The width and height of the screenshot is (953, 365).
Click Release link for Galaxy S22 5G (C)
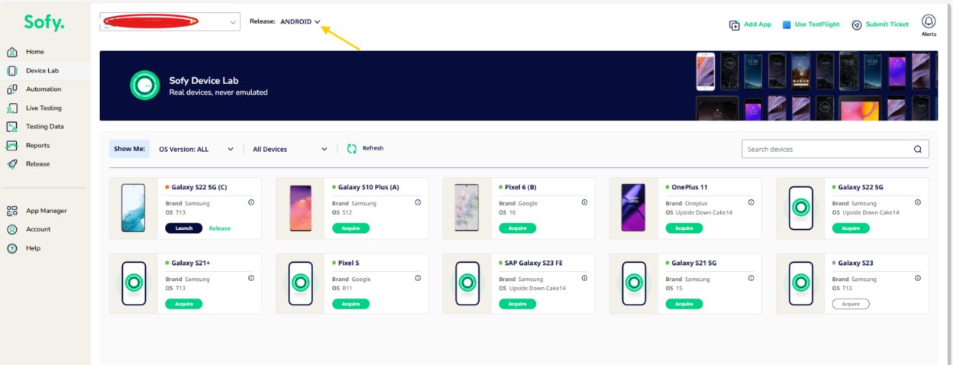click(220, 228)
